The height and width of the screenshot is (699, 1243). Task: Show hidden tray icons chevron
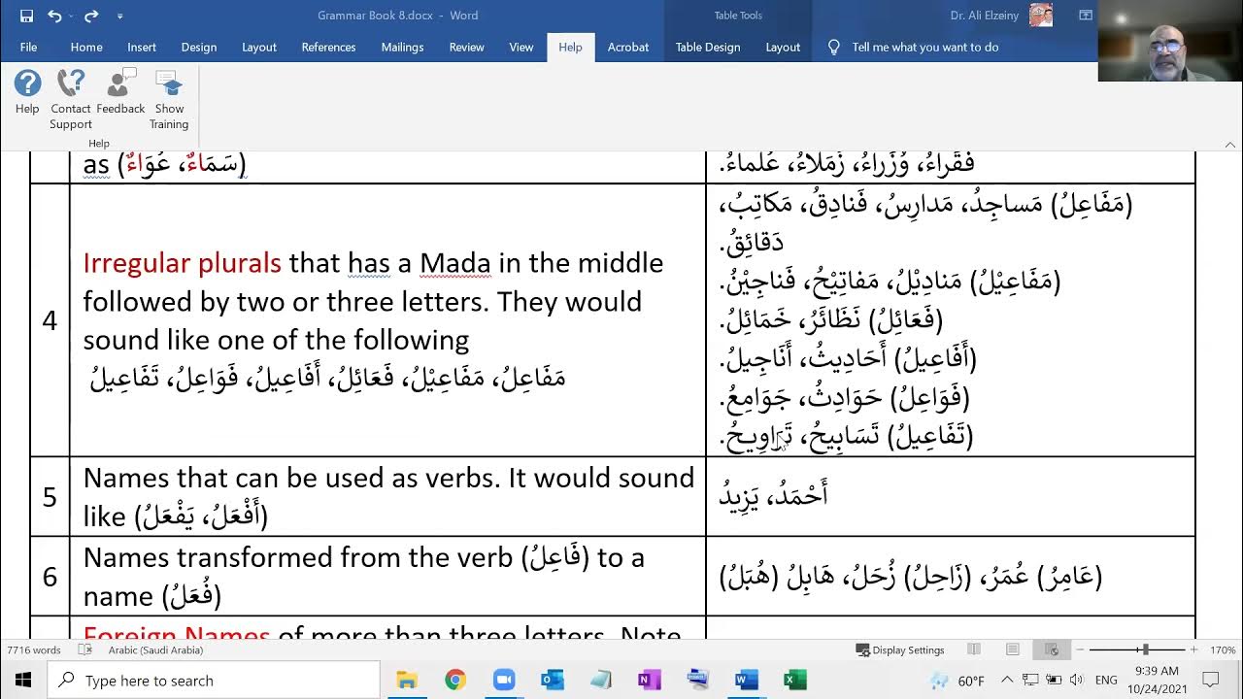1007,680
